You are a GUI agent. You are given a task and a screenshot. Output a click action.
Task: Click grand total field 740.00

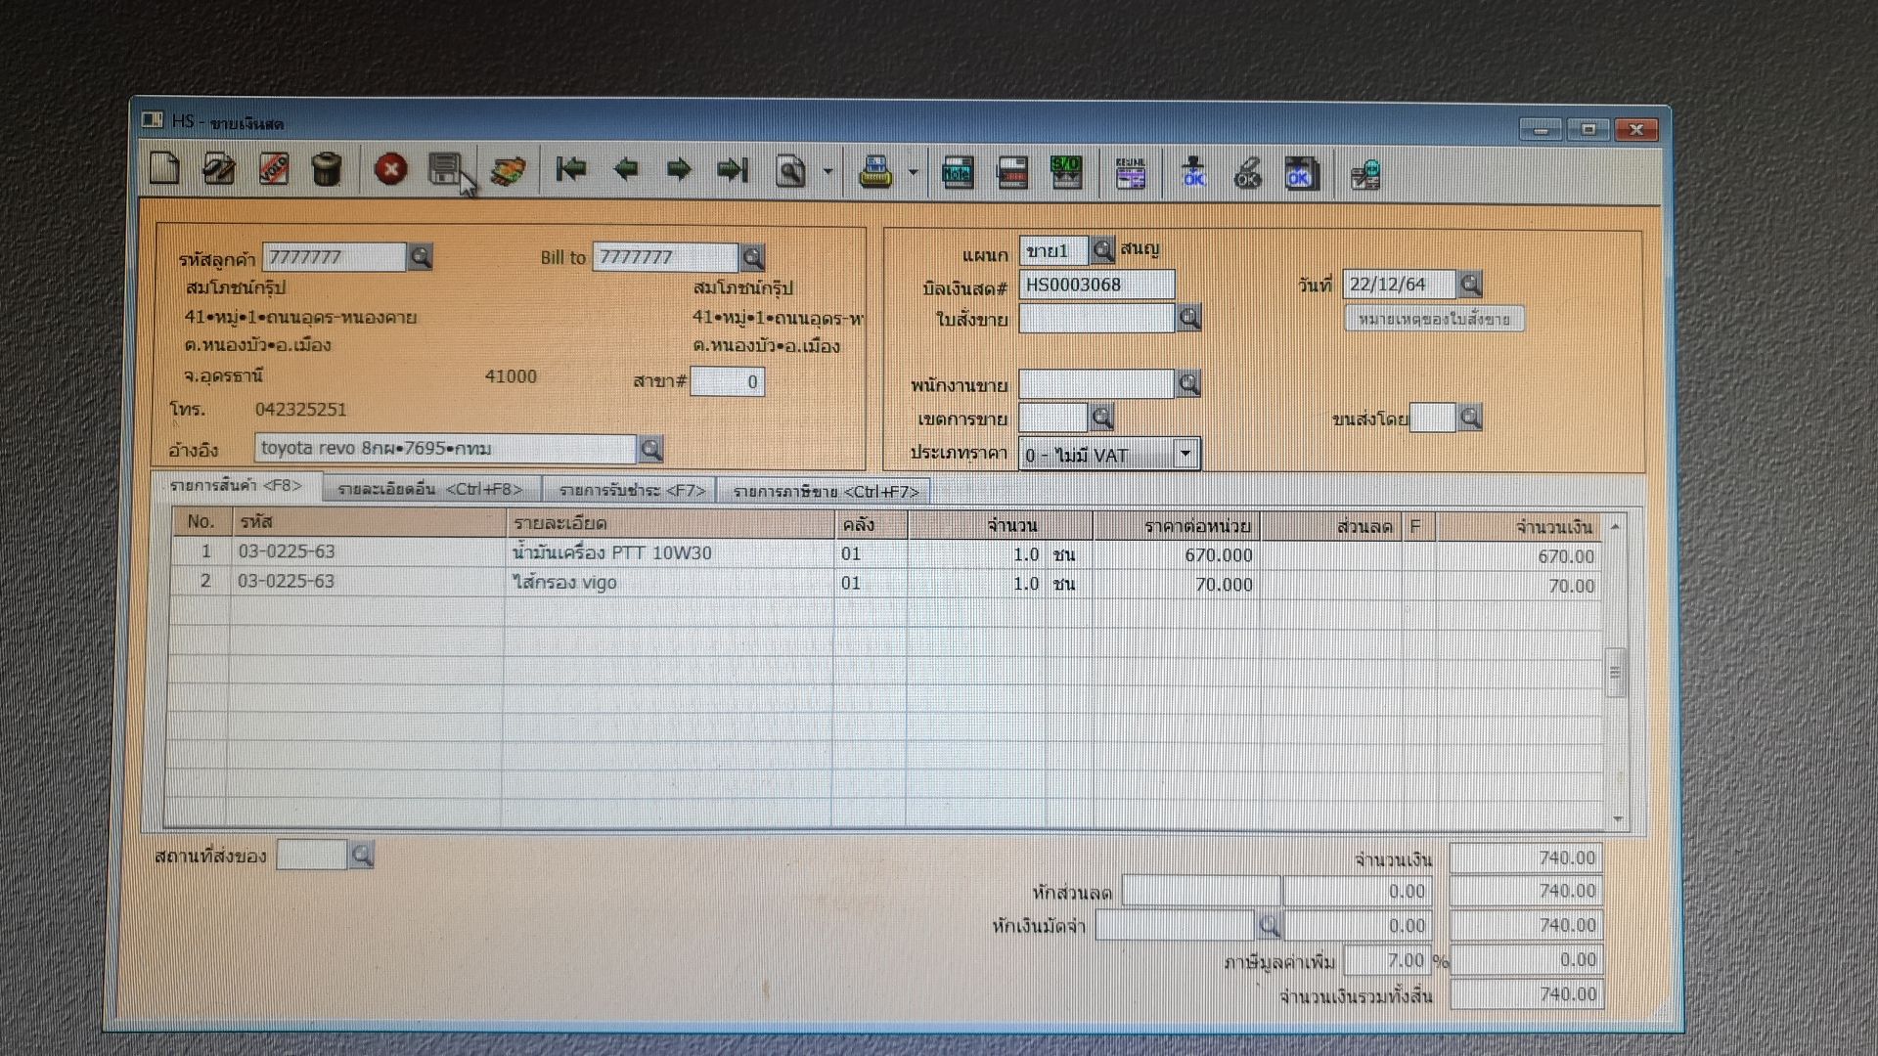(1526, 994)
